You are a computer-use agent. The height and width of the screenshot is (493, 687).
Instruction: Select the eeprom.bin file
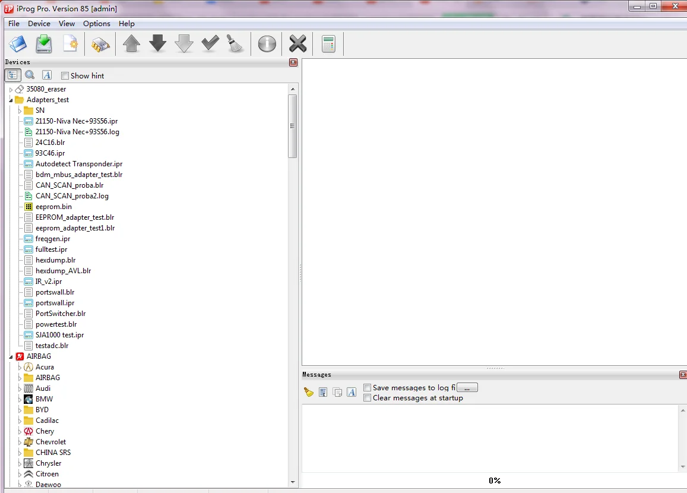(53, 206)
